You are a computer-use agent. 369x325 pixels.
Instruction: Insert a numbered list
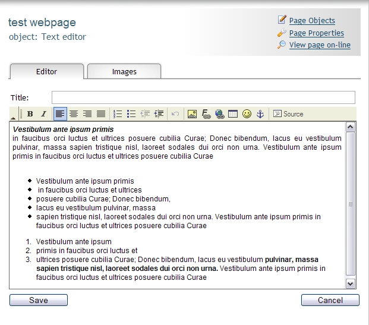point(118,114)
